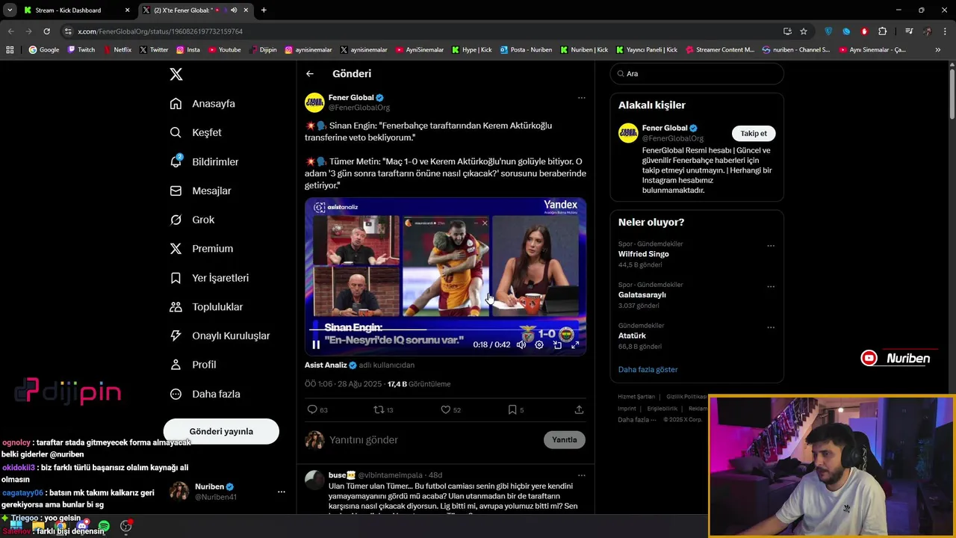This screenshot has height=538, width=956.
Task: Open the Google apps grid icon
Action: [x=10, y=50]
